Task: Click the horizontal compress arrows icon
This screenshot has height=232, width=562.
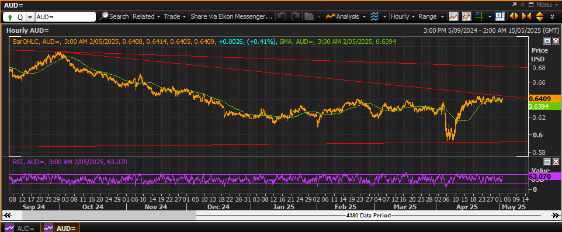Action: click(x=526, y=16)
